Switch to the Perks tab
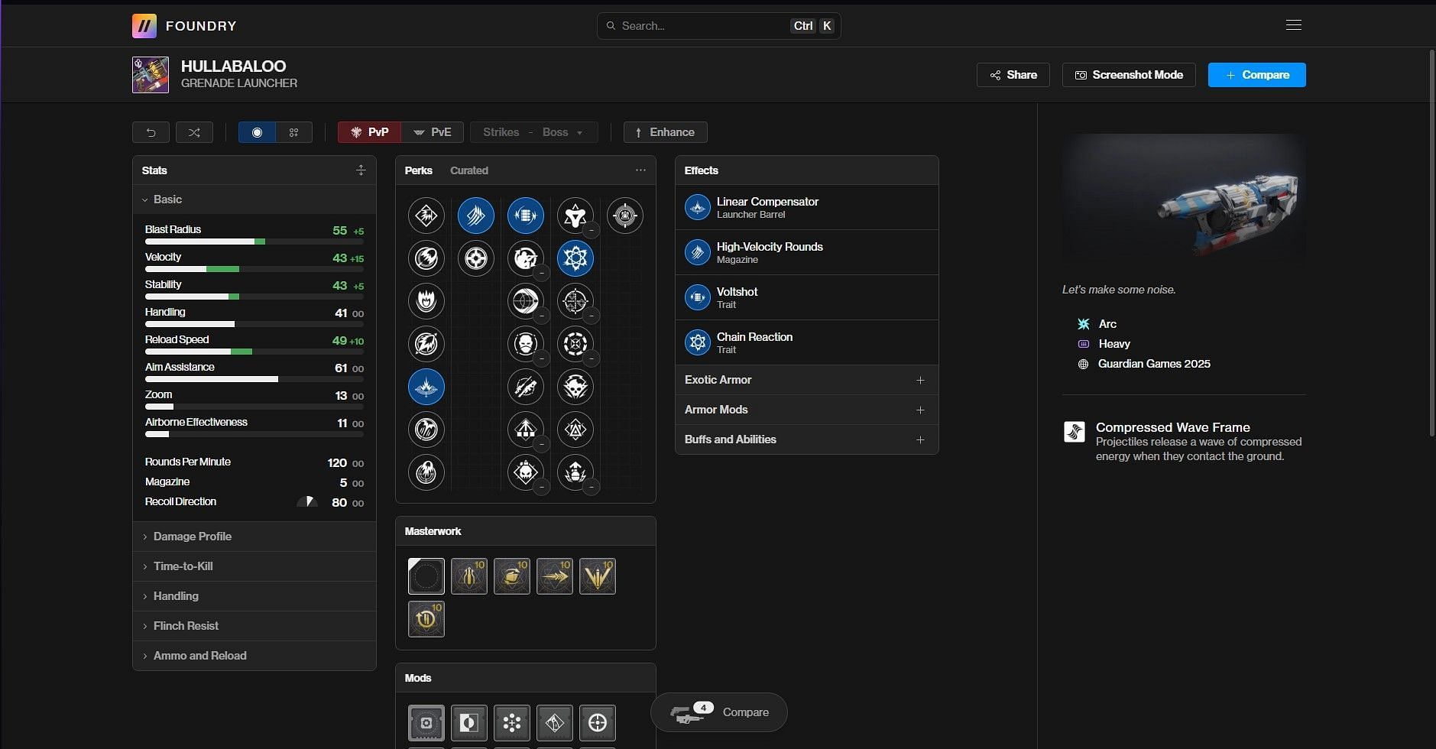This screenshot has height=749, width=1436. point(418,170)
